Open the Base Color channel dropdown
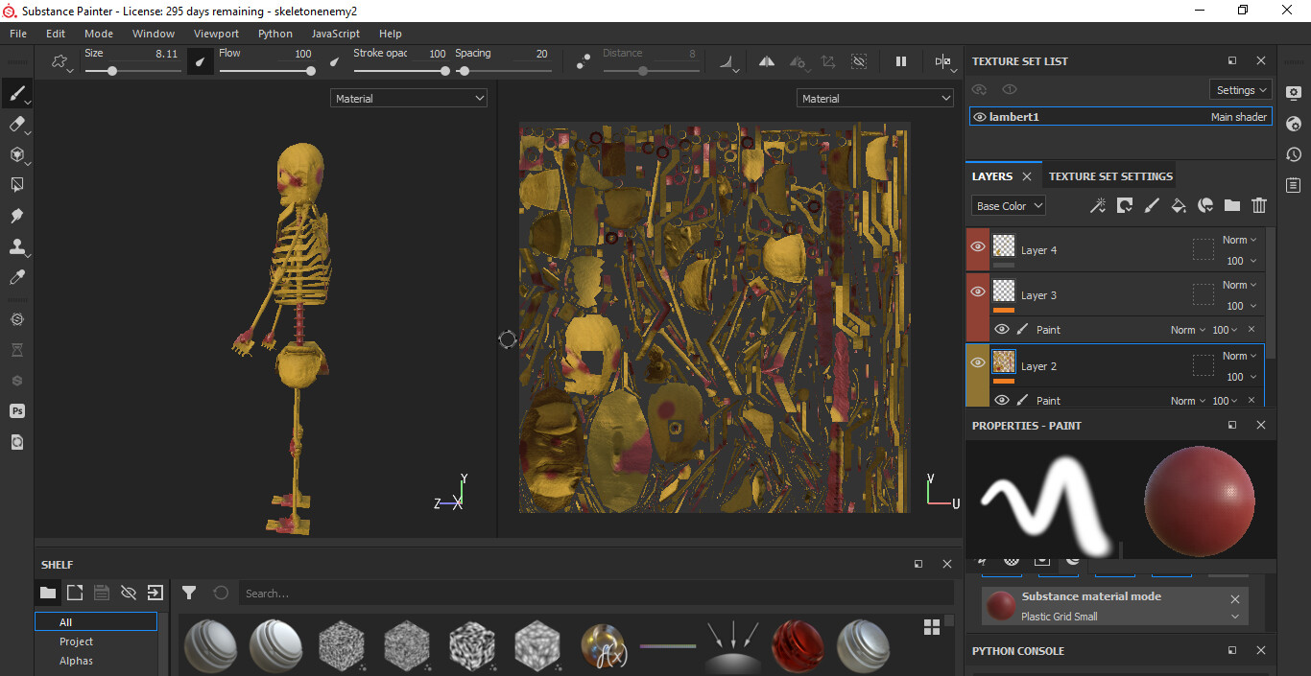 pos(1008,206)
